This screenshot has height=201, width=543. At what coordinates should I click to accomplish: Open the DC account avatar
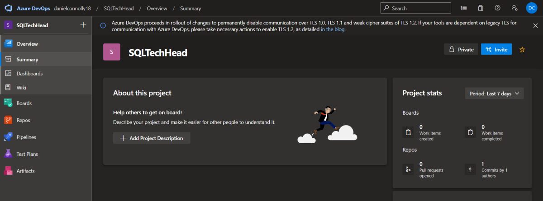(531, 8)
